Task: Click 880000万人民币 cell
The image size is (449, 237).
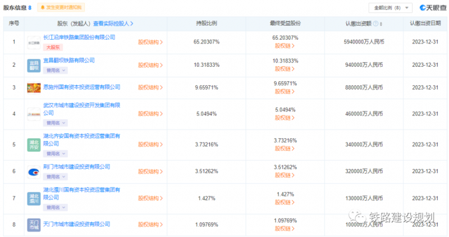Action: click(x=364, y=87)
